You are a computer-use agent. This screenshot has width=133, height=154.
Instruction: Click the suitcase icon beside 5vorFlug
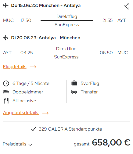point(74,83)
